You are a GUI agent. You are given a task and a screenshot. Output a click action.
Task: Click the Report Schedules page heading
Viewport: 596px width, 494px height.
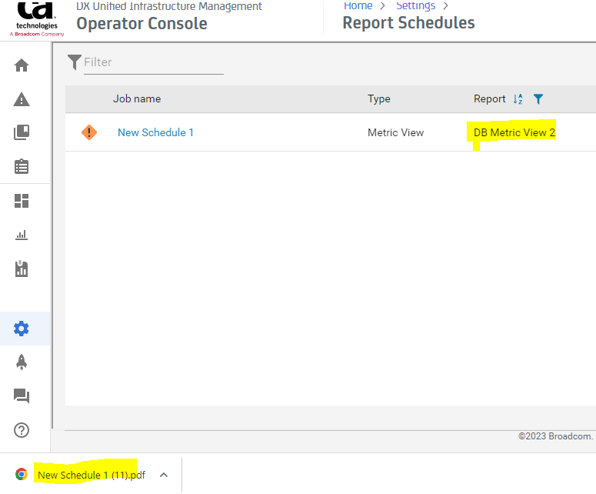point(408,23)
